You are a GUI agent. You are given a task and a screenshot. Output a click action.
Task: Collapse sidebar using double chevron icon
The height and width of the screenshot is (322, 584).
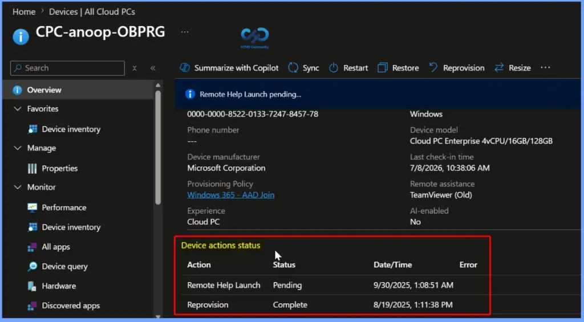click(153, 68)
